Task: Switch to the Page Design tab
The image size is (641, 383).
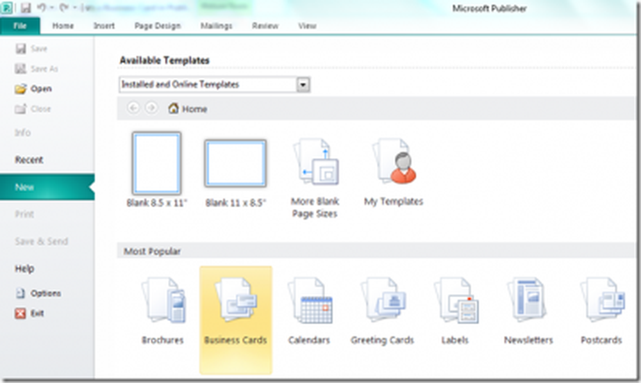Action: coord(157,26)
